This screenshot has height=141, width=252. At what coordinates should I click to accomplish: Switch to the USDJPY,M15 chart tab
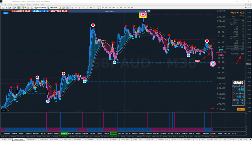click(101, 139)
